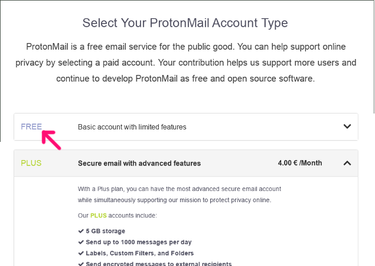375x266 pixels.
Task: Click the checkmark beside Send encrypted messages
Action: (x=81, y=263)
